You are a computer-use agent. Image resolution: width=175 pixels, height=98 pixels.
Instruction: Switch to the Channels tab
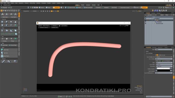click(x=154, y=47)
